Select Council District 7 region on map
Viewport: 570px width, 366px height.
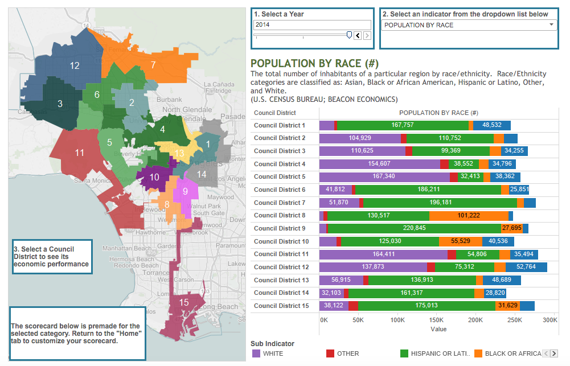(153, 65)
